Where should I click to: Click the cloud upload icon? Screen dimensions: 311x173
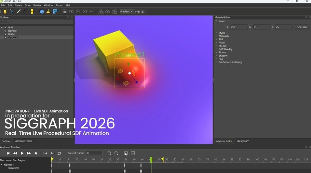107,12
